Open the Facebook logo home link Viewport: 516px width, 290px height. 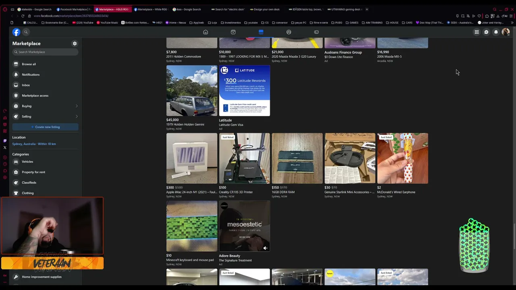[x=16, y=32]
